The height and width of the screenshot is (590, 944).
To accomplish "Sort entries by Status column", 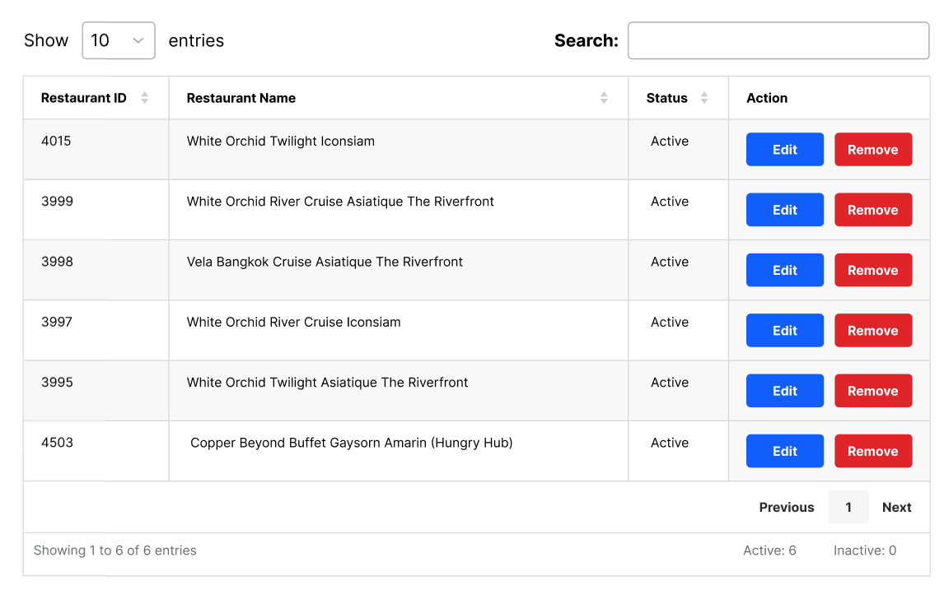I will [x=703, y=98].
